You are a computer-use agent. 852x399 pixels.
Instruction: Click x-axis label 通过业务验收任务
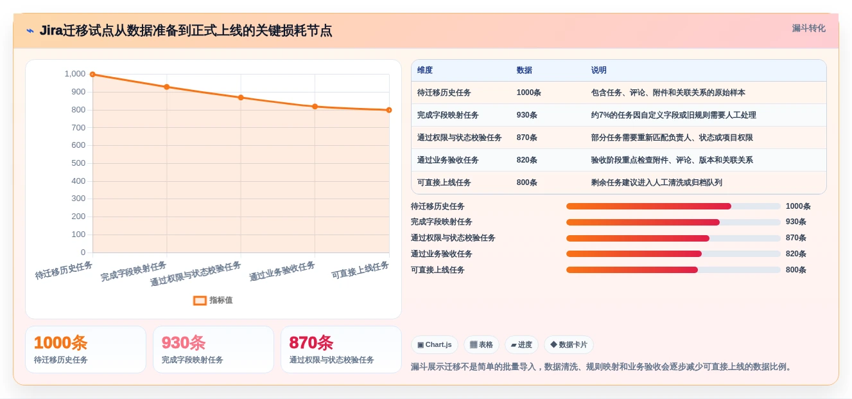tap(283, 271)
